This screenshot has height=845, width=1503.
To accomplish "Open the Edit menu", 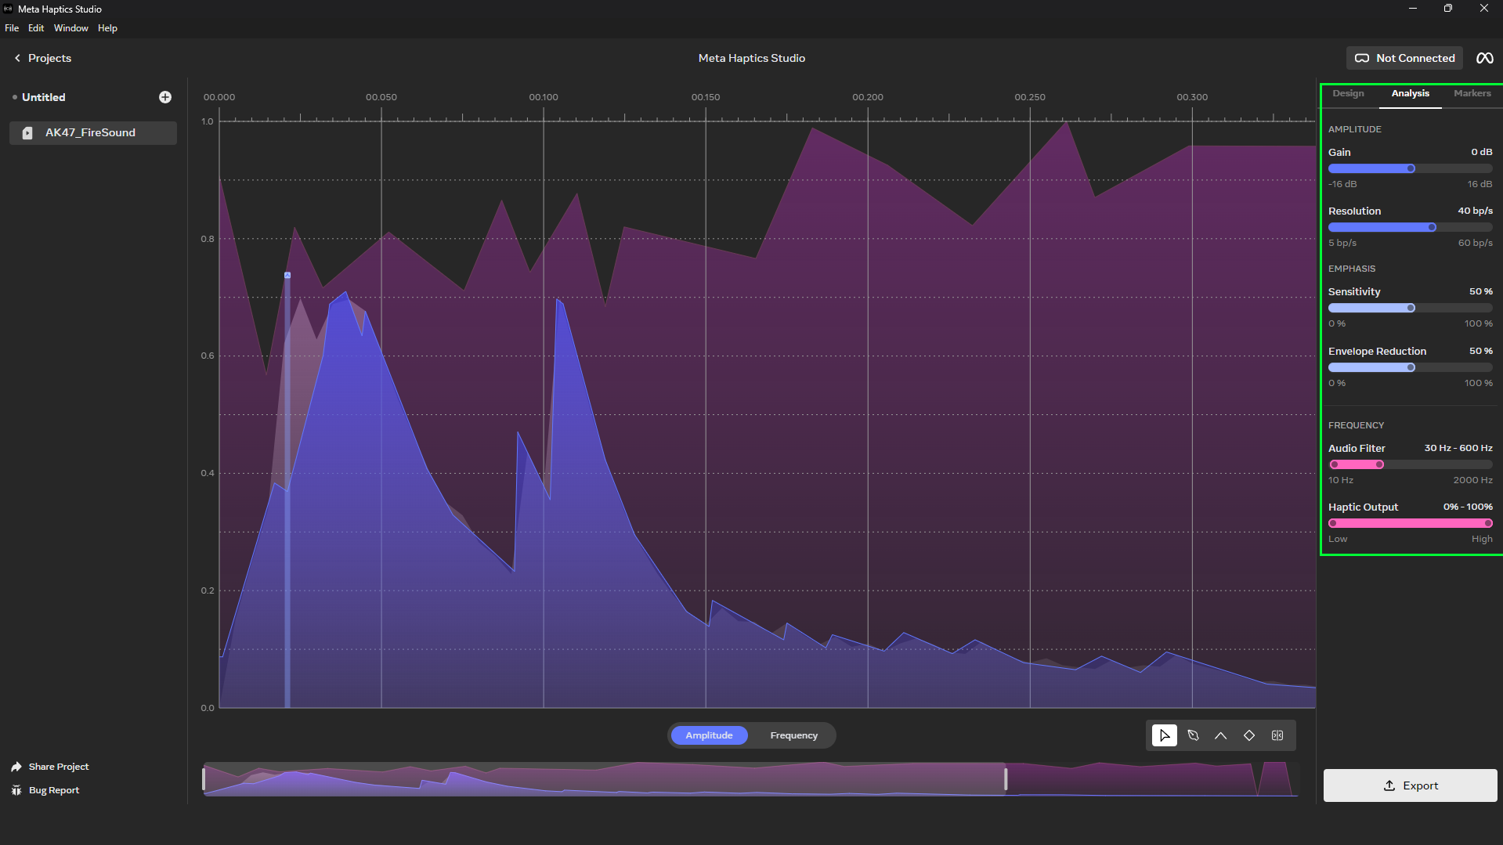I will (x=36, y=28).
